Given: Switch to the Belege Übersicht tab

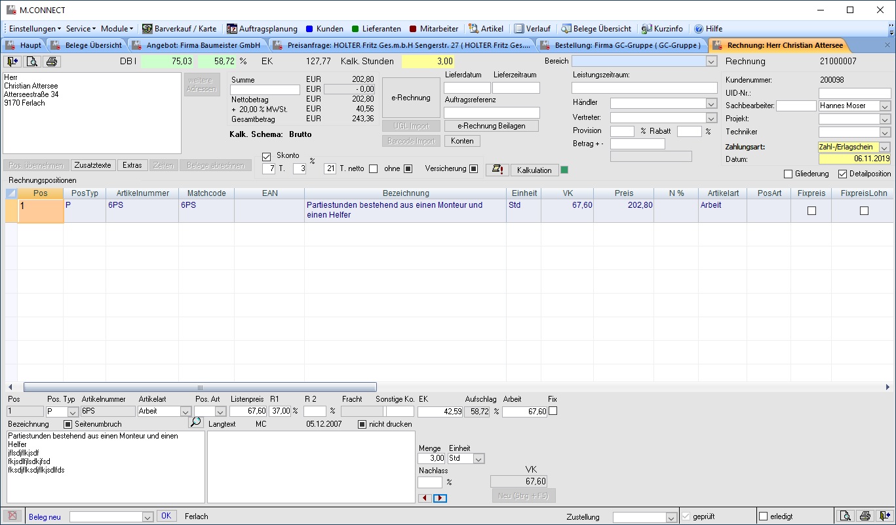Looking at the screenshot, I should click(x=87, y=45).
